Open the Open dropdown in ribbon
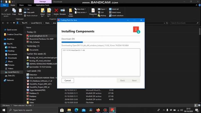The image size is (201, 113). 102,9
